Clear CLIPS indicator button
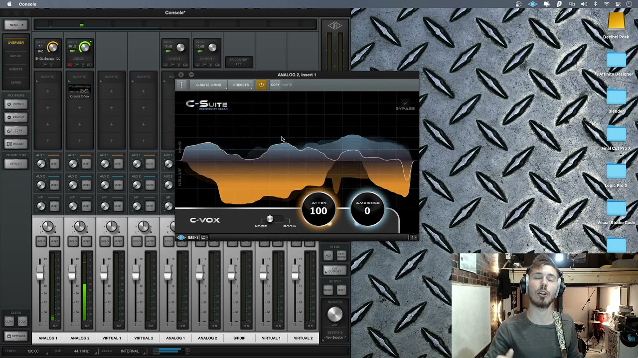Image resolution: width=638 pixels, height=358 pixels. (x=9, y=322)
